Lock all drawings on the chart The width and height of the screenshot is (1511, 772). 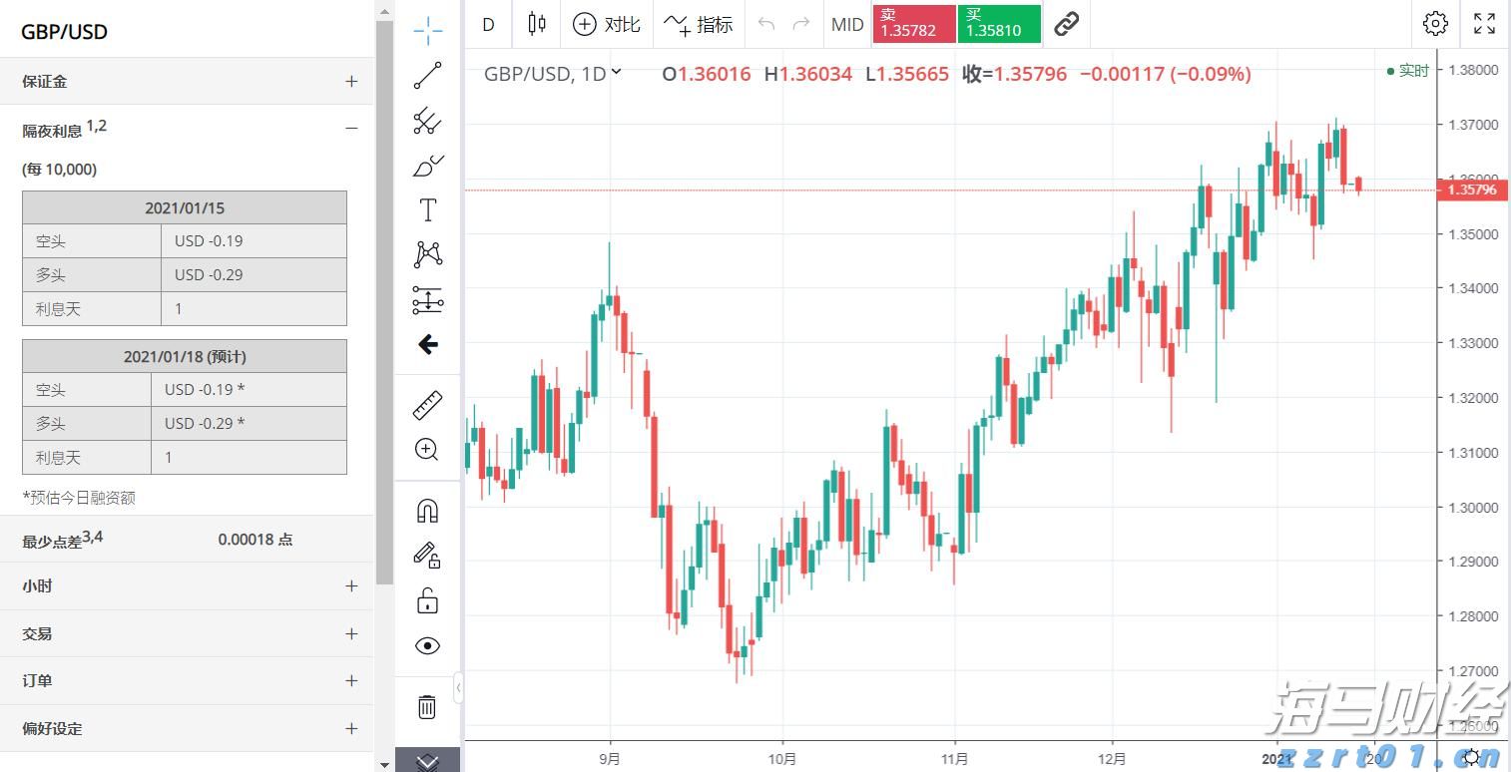427,599
